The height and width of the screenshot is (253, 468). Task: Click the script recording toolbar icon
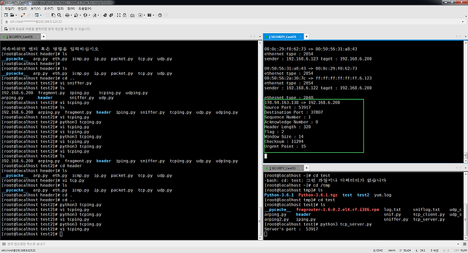[x=140, y=15]
